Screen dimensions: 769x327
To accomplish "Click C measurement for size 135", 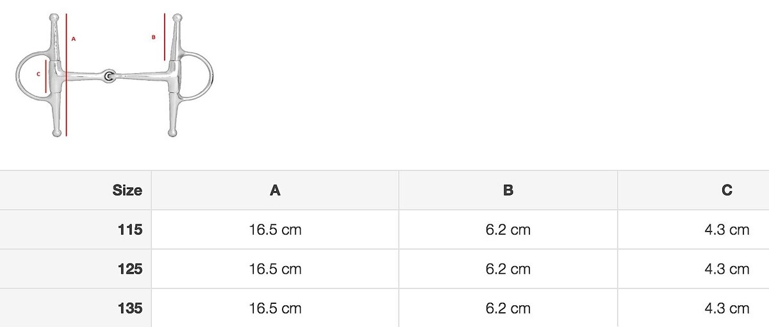I will 727,308.
